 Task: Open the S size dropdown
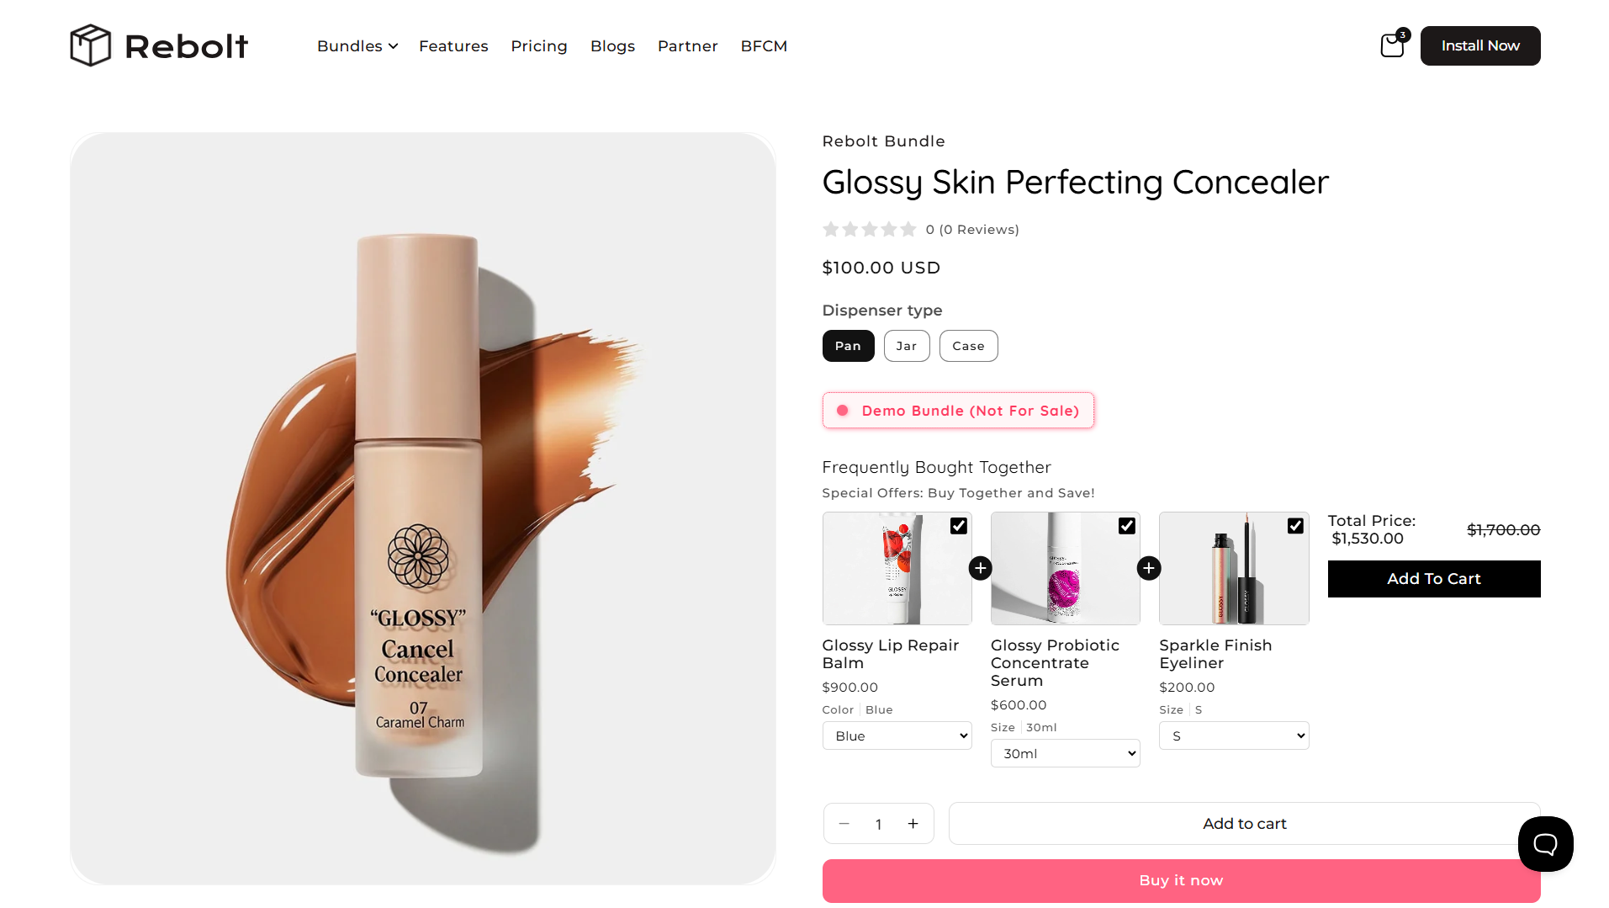1234,735
